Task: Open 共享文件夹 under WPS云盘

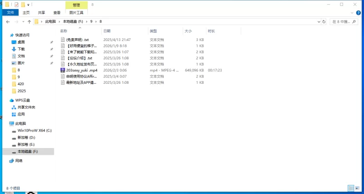Action: click(x=26, y=107)
